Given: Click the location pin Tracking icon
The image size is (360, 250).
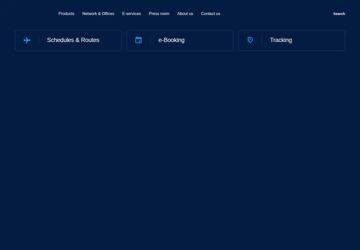Looking at the screenshot, I should tap(250, 40).
